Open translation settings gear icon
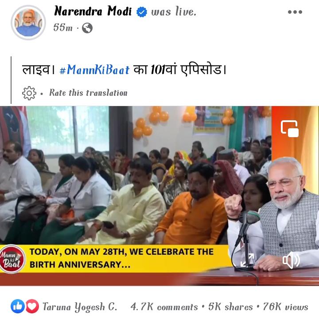This screenshot has width=319, height=324. [x=29, y=93]
